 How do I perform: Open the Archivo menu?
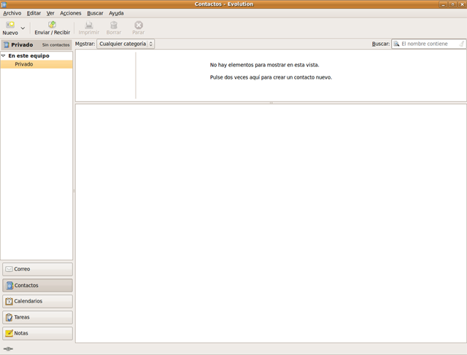point(12,13)
